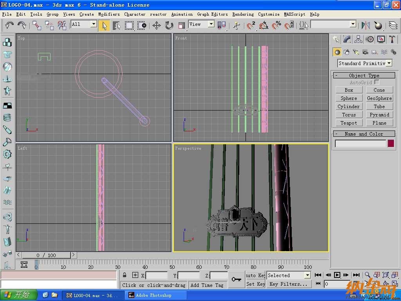Open the Rendering menu

pos(243,15)
